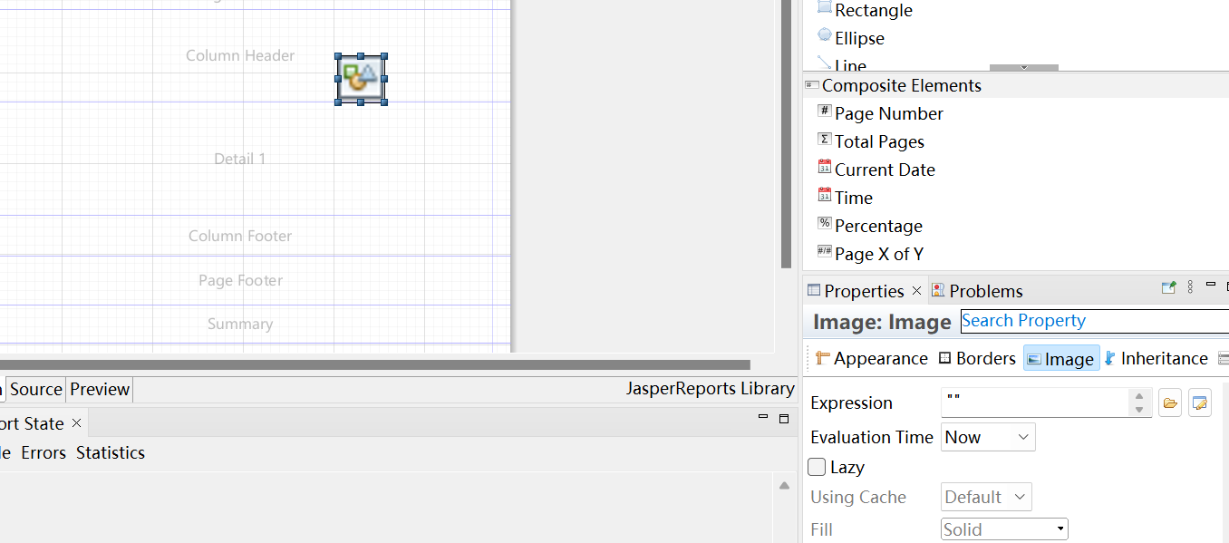Open Properties view menu three dots
The width and height of the screenshot is (1229, 543).
click(1191, 287)
